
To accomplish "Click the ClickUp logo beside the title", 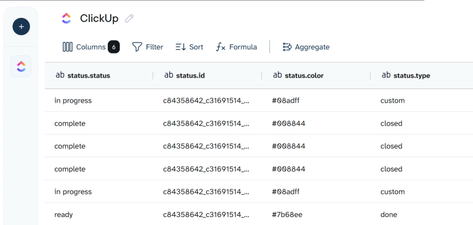I will tap(67, 18).
